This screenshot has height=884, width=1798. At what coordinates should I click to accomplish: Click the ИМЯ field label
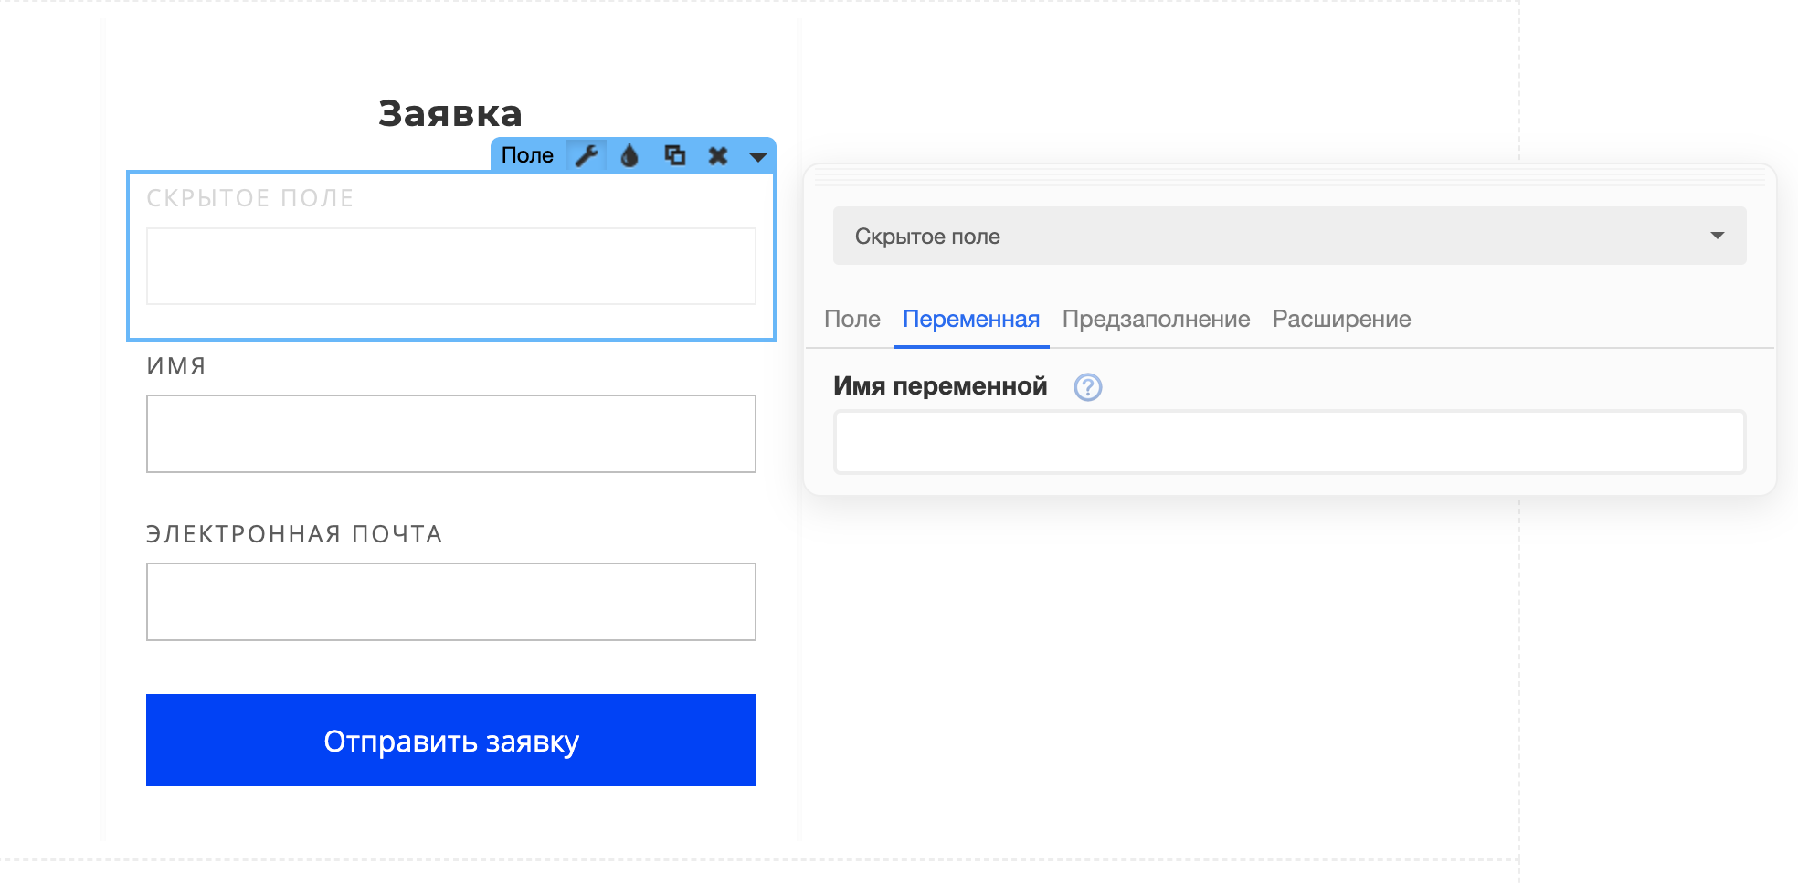[x=176, y=366]
